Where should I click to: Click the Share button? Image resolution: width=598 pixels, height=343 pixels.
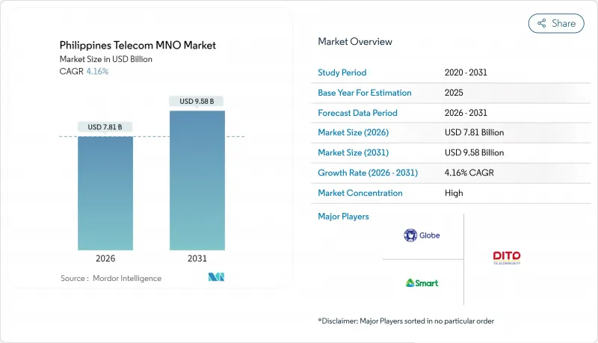[x=556, y=23]
